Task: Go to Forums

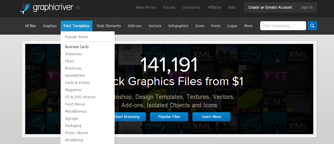Action: point(169,7)
